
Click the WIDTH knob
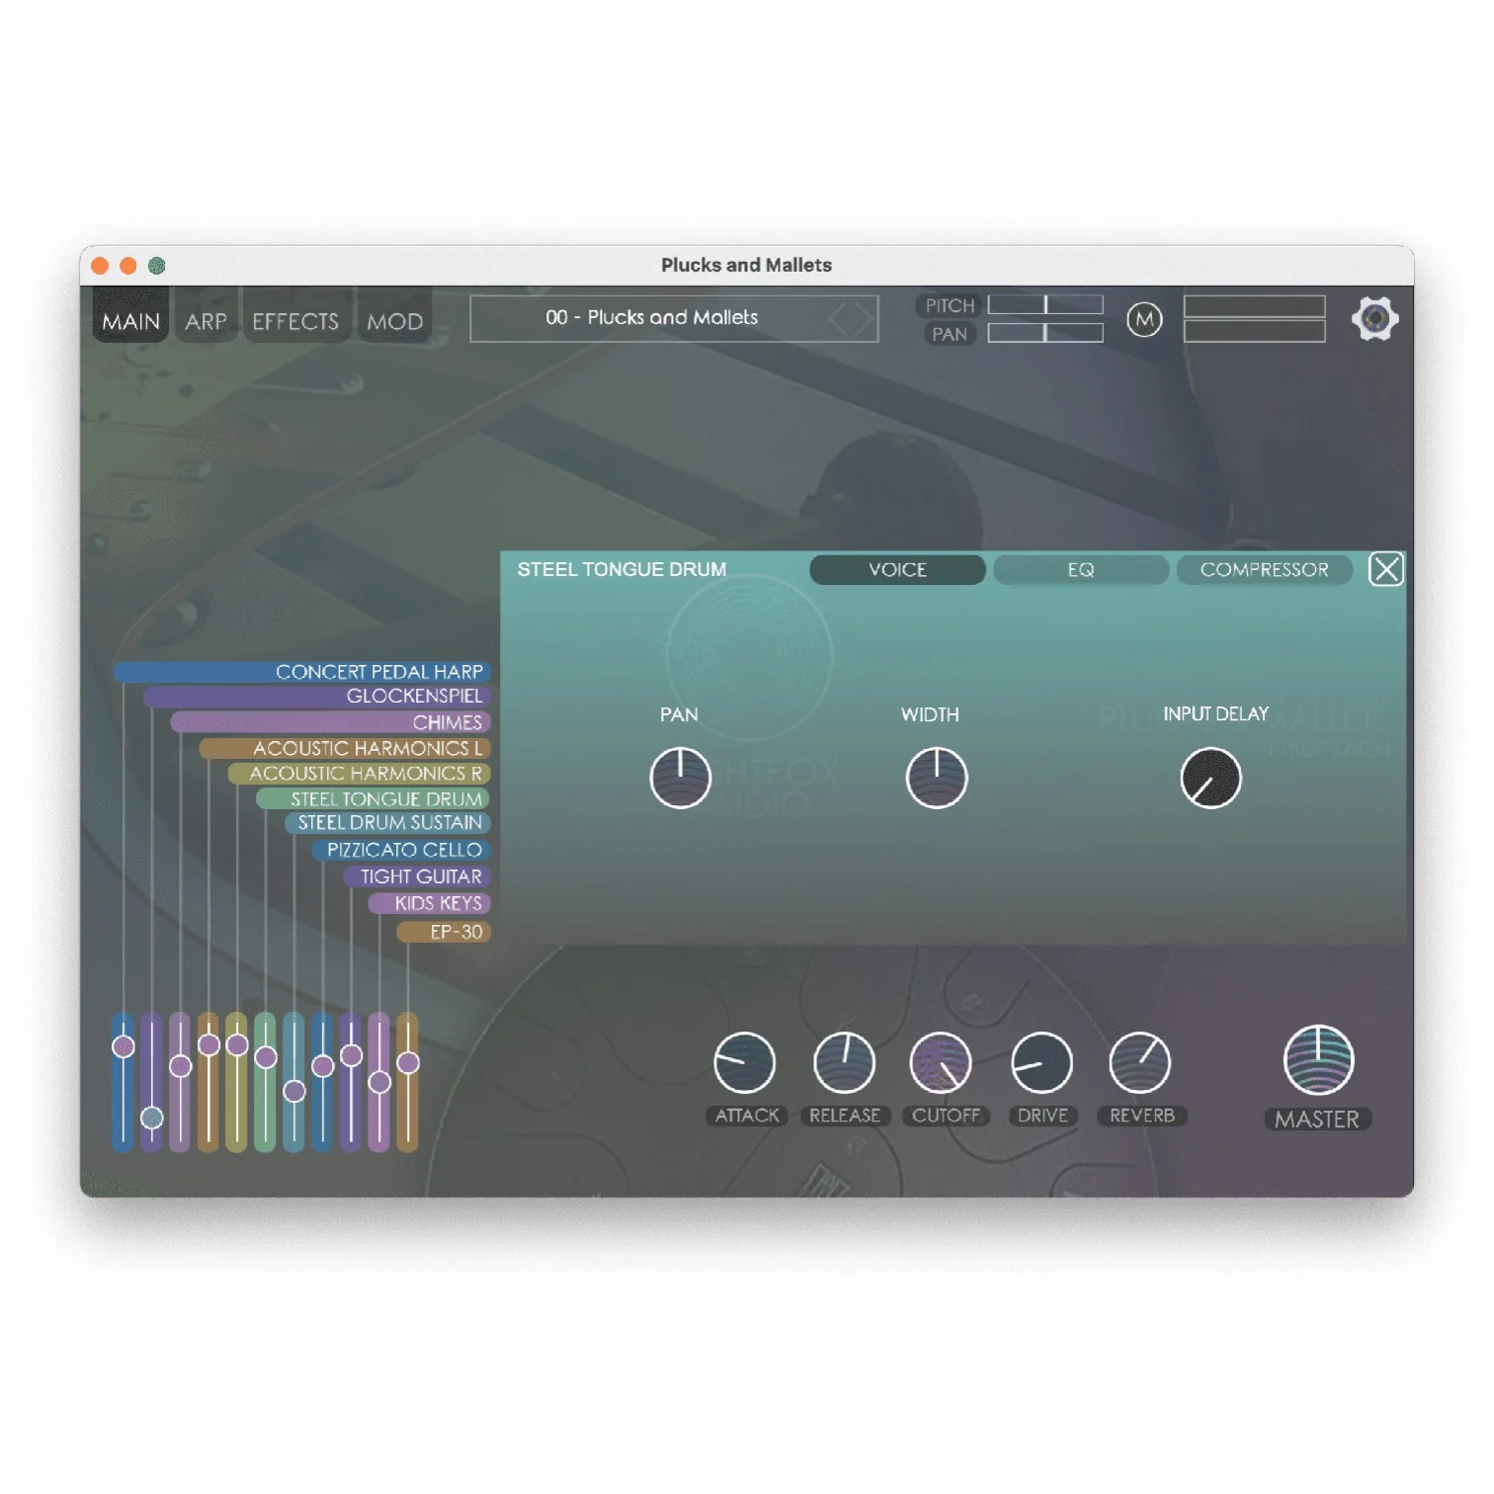click(936, 778)
